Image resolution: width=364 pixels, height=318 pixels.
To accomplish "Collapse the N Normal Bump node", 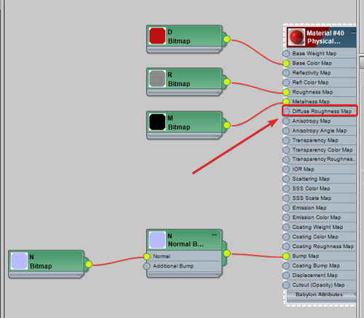I will (214, 235).
